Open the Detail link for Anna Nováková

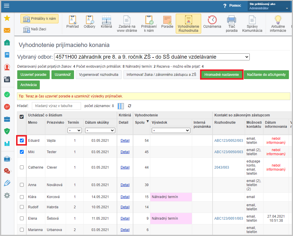pyautogui.click(x=125, y=185)
